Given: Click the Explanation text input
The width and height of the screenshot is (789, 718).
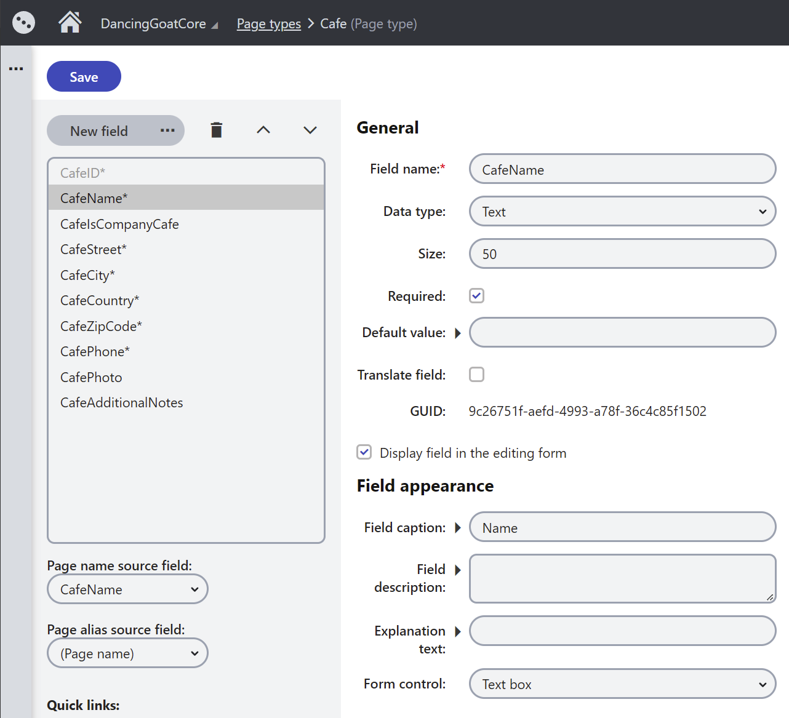Looking at the screenshot, I should tap(622, 631).
